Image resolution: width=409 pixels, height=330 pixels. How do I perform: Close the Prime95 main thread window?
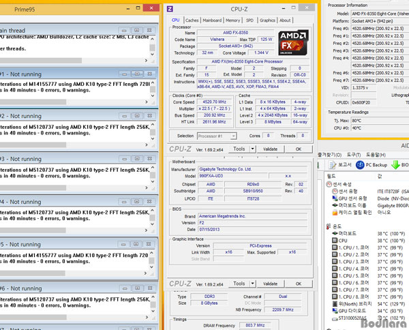(x=149, y=30)
